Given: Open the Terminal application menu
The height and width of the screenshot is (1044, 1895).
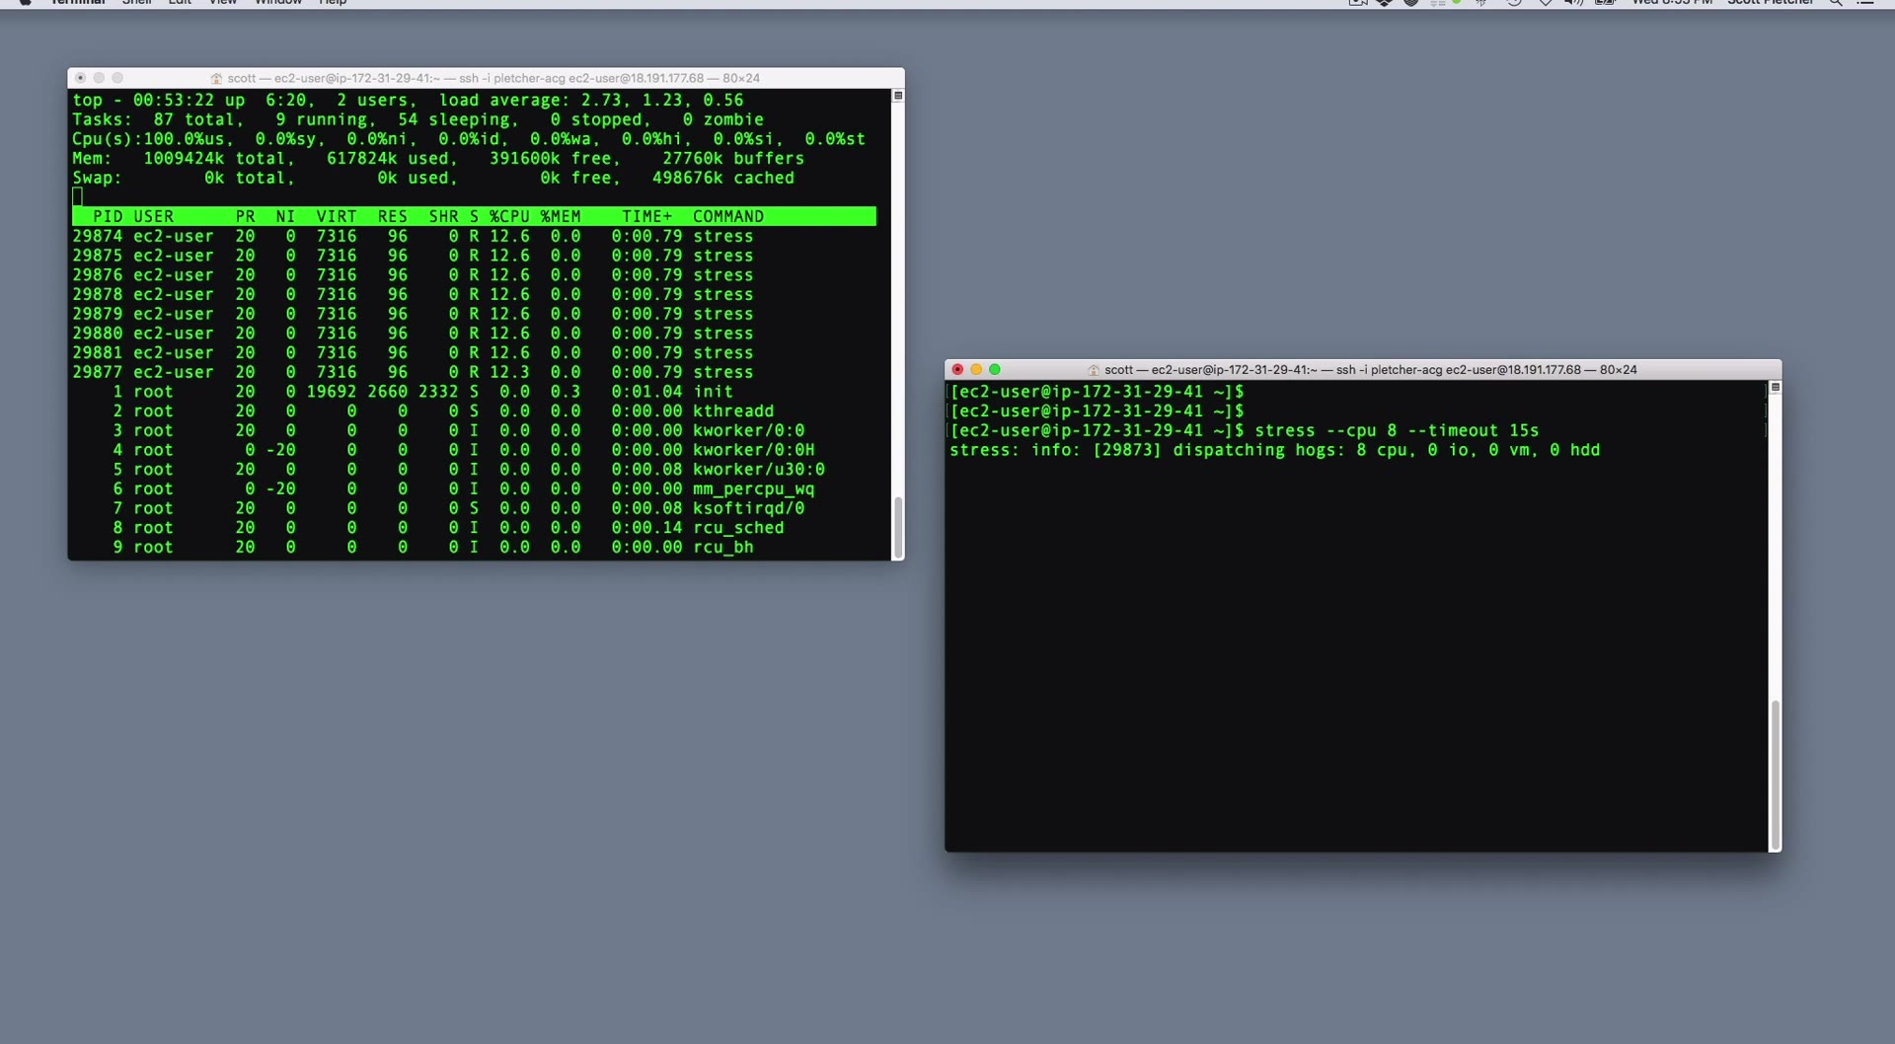Looking at the screenshot, I should point(78,3).
